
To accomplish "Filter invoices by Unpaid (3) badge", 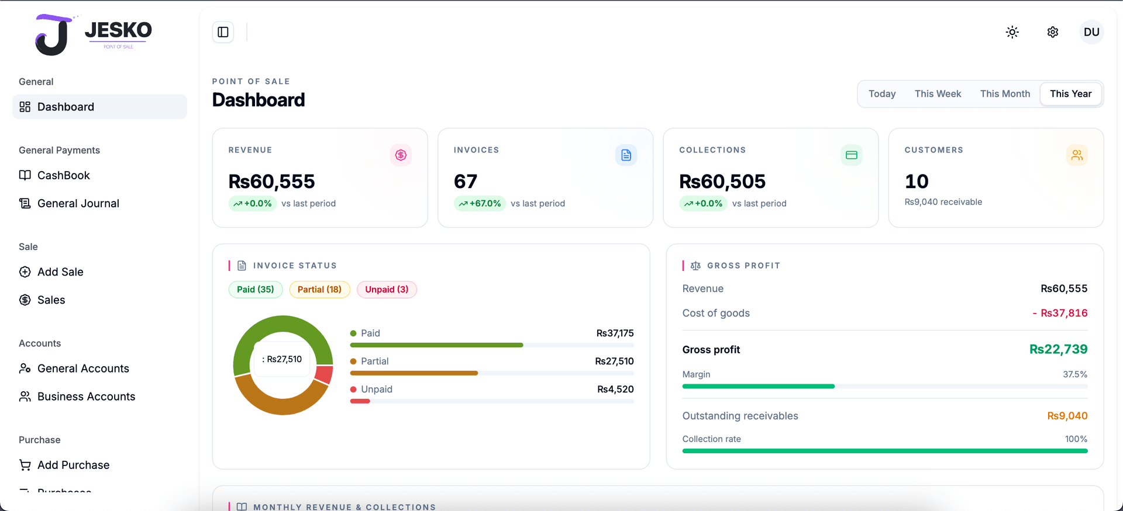I will tap(387, 290).
